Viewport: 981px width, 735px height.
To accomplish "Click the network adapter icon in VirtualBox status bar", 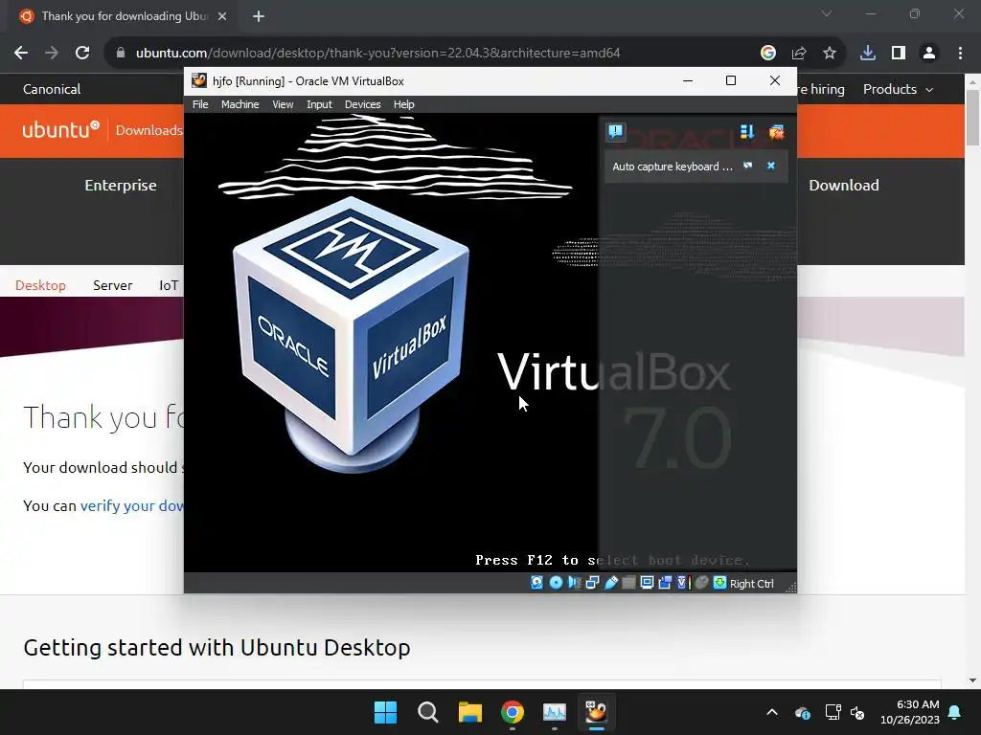I will tap(592, 583).
